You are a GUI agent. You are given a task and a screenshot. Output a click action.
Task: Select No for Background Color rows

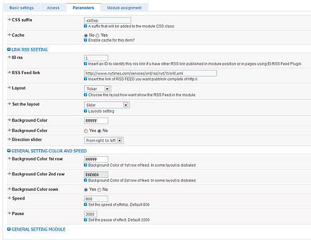[x=99, y=190]
